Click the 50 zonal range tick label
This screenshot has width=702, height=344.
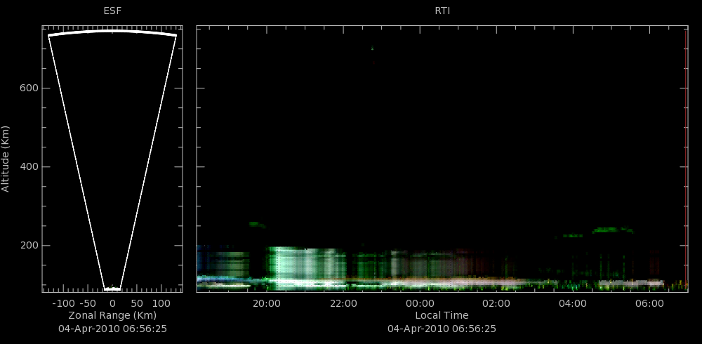(x=137, y=303)
